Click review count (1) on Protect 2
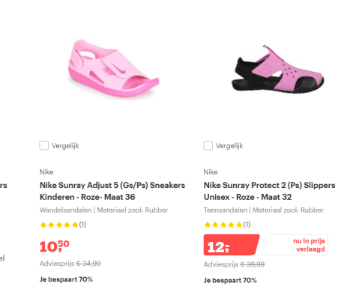The height and width of the screenshot is (289, 356). (247, 225)
